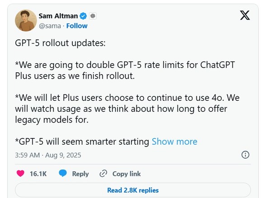Select the Copy link text

click(126, 174)
